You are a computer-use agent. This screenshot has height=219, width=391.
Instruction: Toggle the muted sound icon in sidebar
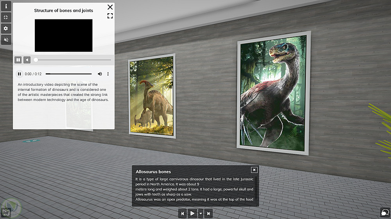(x=6, y=39)
